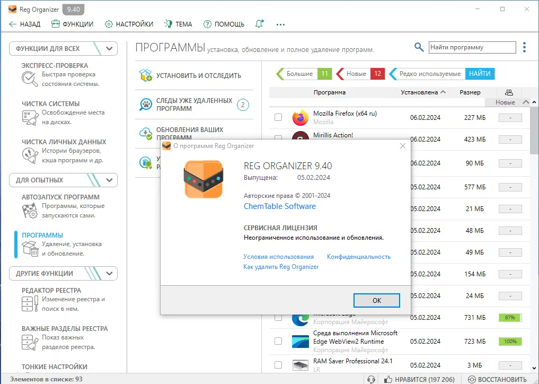Click the ПРОГРАММЫ box and trash icon
Viewport: 539px width, 384px height.
30,248
